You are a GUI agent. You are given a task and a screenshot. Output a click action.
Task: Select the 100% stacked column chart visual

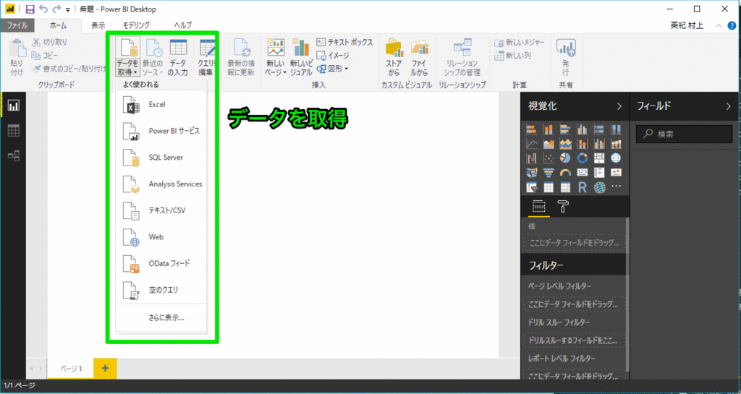pos(616,129)
